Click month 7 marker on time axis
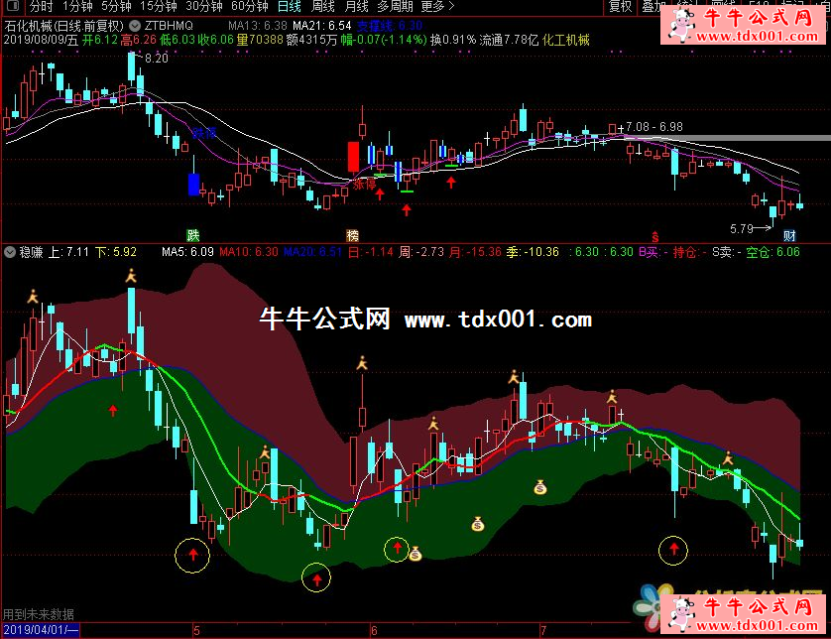Screen dimensions: 831x639 (543, 630)
